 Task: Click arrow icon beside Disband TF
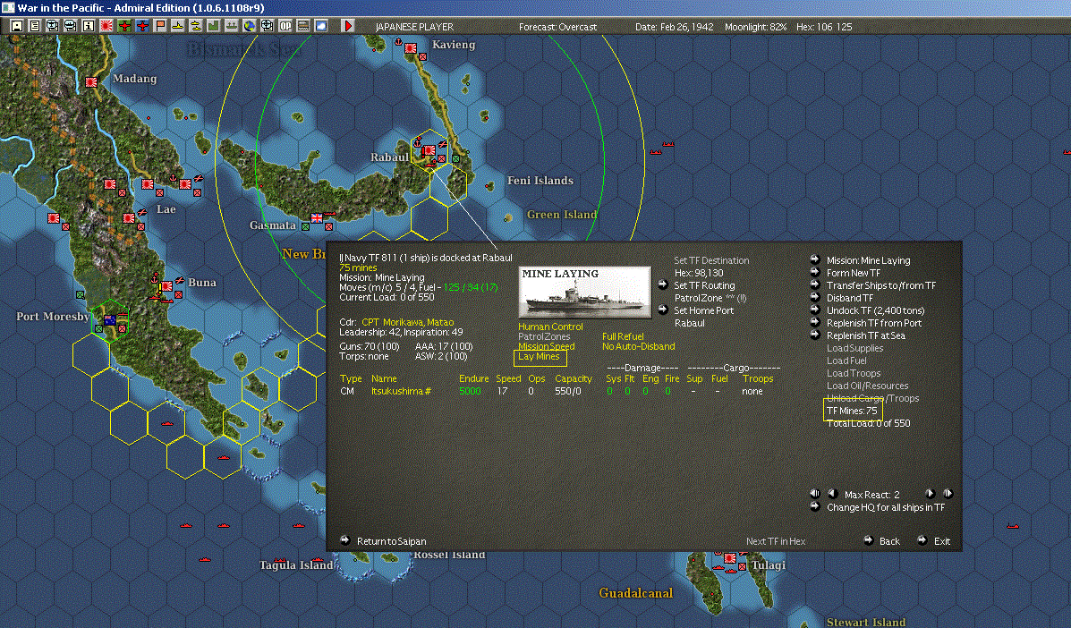(x=815, y=297)
